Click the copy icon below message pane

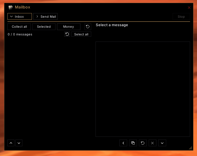pyautogui.click(x=133, y=143)
